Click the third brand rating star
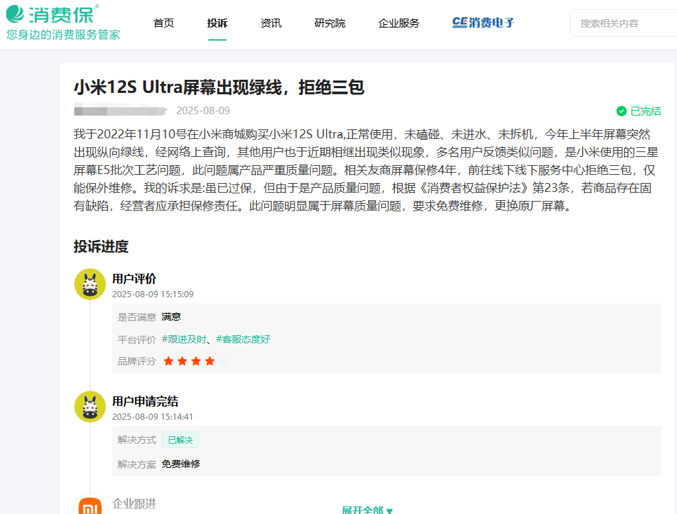 pyautogui.click(x=196, y=361)
